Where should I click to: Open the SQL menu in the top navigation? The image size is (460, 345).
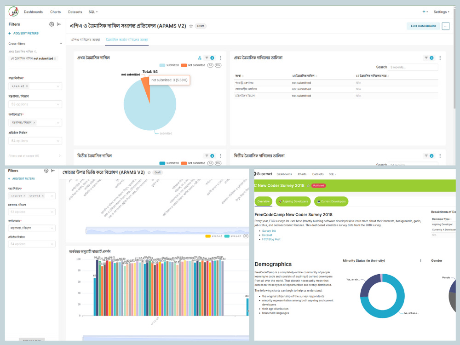pos(91,12)
